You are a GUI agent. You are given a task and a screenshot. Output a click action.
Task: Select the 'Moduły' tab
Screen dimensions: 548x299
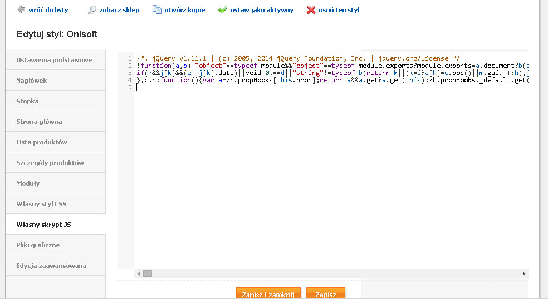(56, 183)
